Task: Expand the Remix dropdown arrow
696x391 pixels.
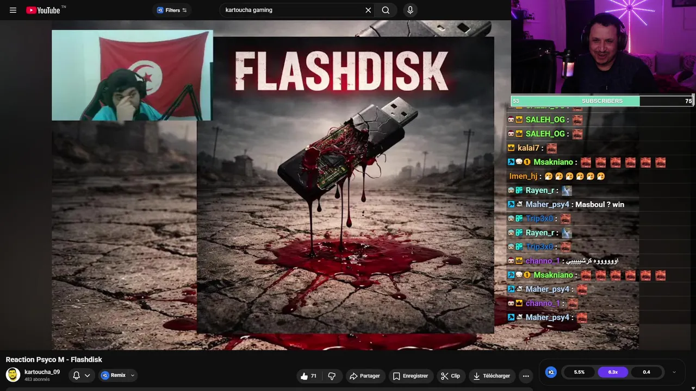Action: [132, 375]
